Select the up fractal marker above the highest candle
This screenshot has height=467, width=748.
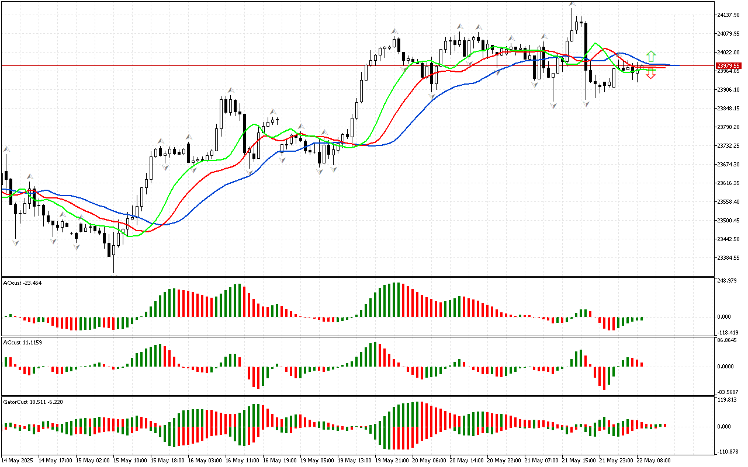pyautogui.click(x=572, y=5)
